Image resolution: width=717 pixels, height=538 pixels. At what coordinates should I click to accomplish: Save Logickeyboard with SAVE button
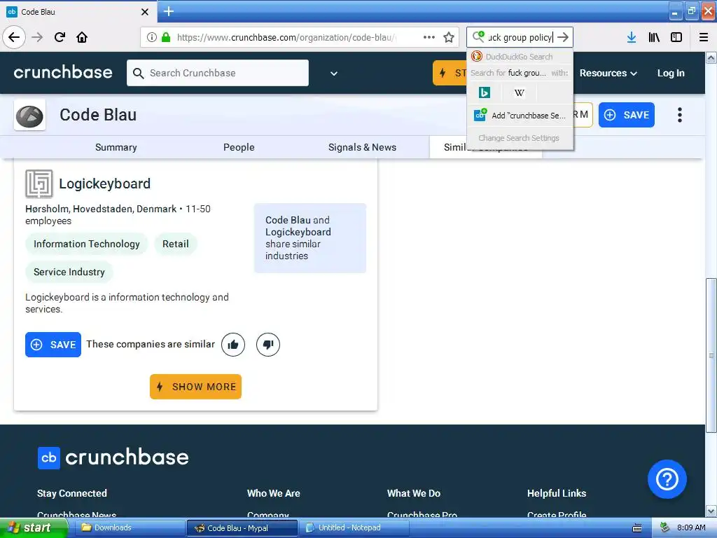53,345
